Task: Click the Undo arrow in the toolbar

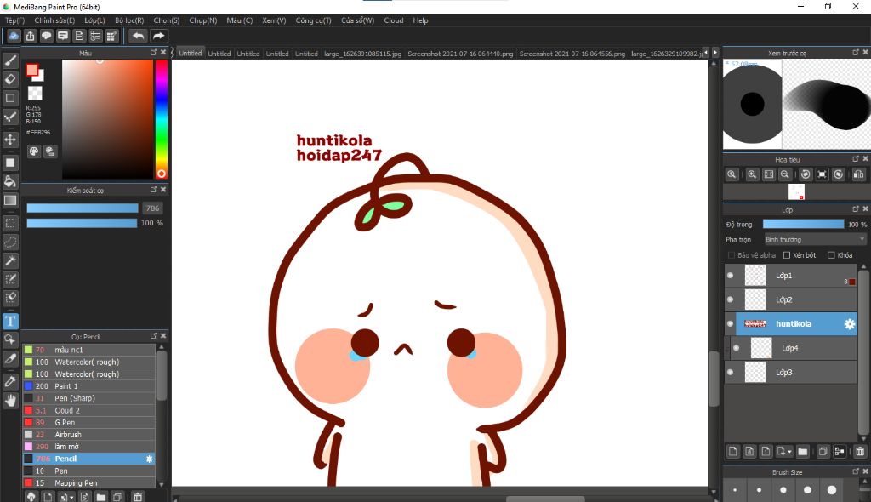Action: click(x=138, y=36)
